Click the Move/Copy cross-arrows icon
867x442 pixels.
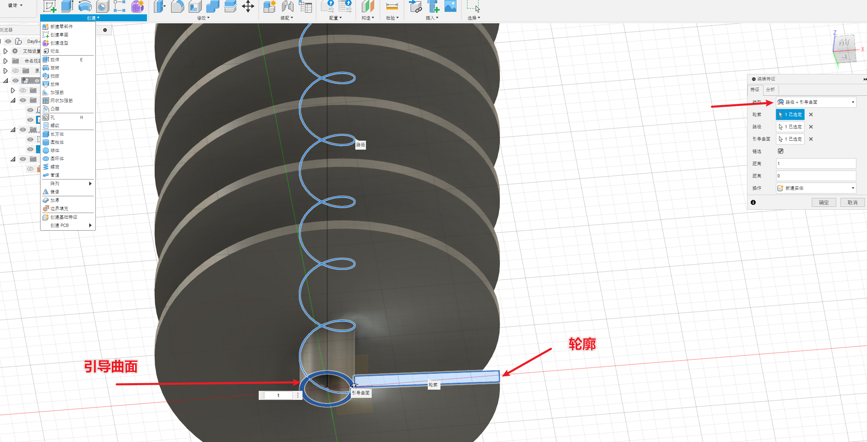[x=248, y=7]
